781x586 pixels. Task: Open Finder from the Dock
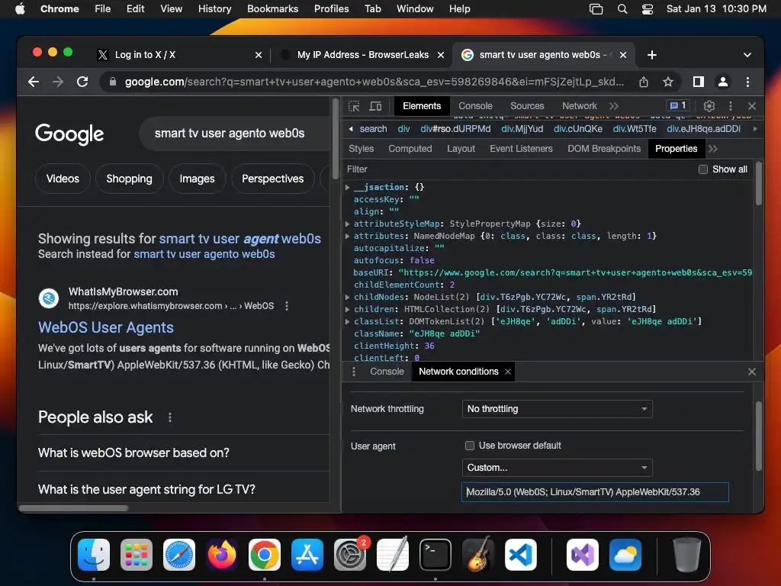pyautogui.click(x=94, y=554)
